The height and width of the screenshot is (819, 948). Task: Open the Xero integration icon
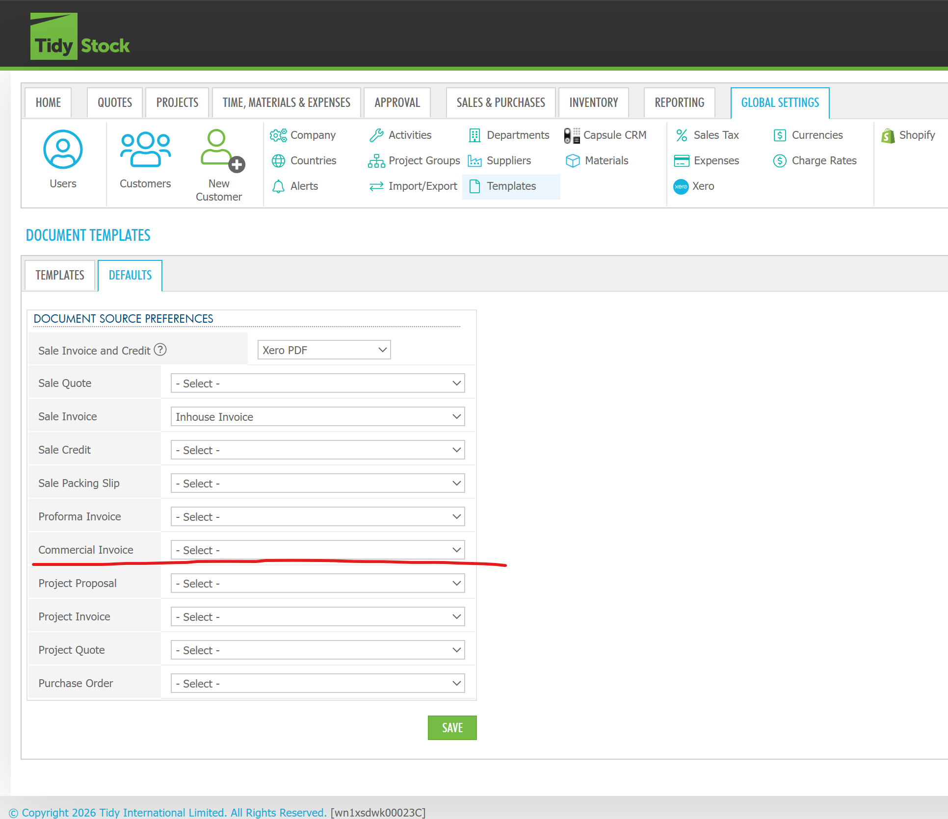[x=681, y=186]
